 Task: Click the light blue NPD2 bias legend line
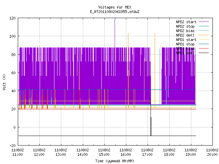[x=204, y=31]
